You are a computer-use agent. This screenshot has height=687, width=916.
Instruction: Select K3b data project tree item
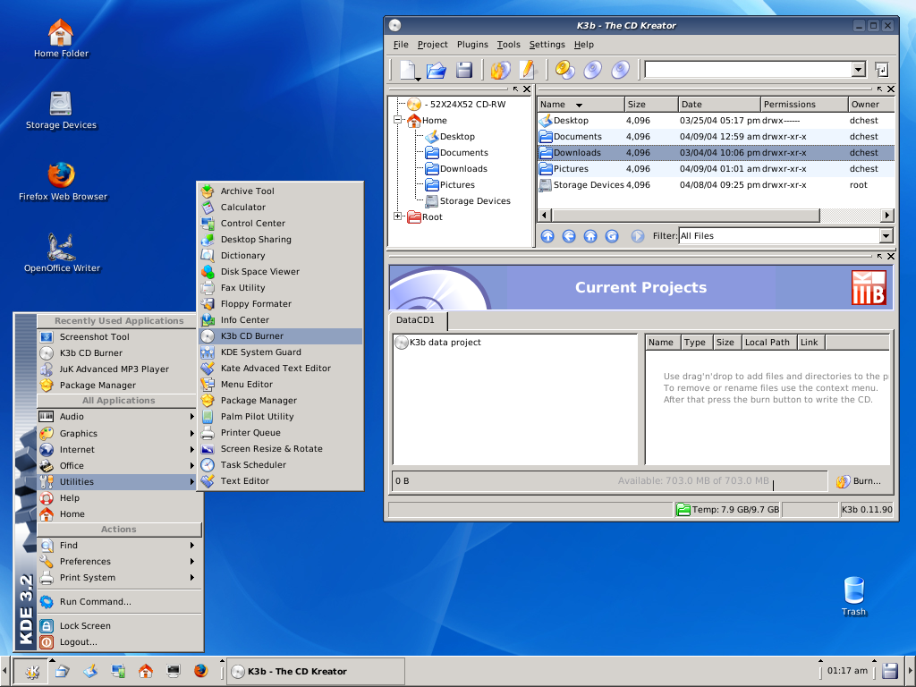438,343
